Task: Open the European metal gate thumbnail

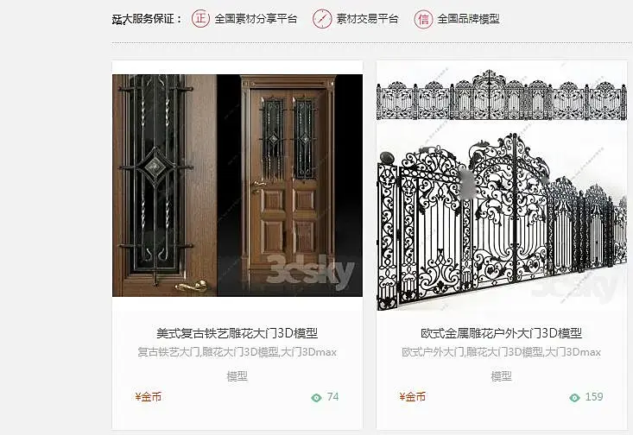Action: [502, 186]
